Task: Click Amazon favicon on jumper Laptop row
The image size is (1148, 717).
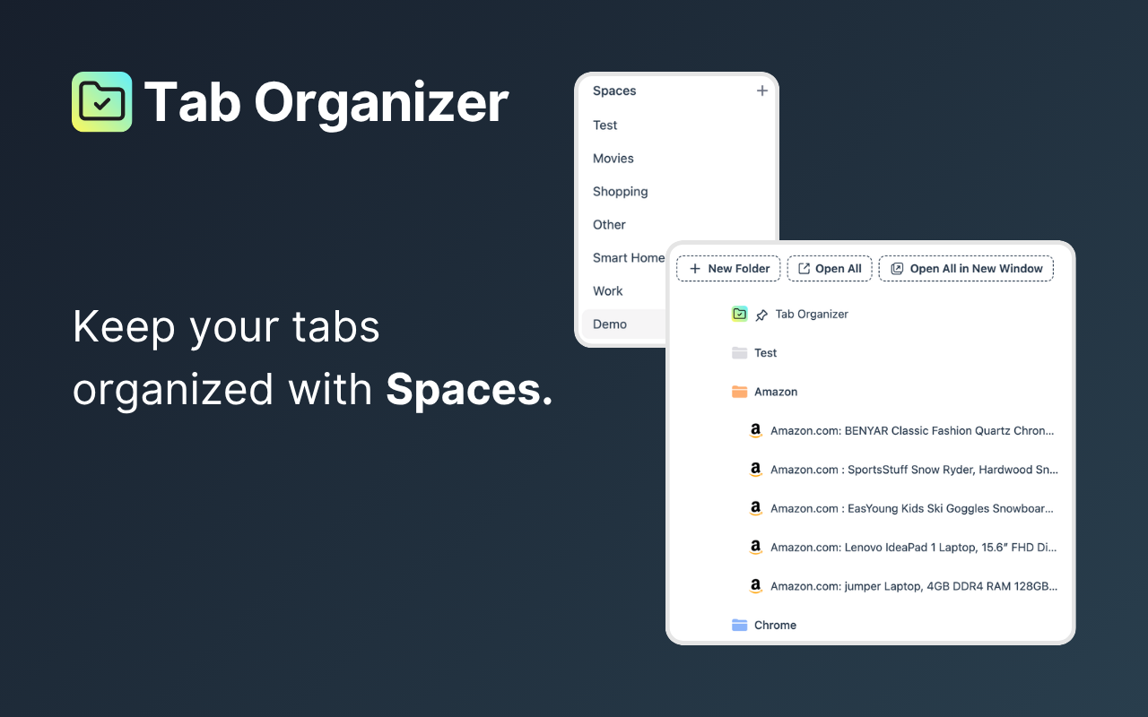Action: pyautogui.click(x=755, y=586)
